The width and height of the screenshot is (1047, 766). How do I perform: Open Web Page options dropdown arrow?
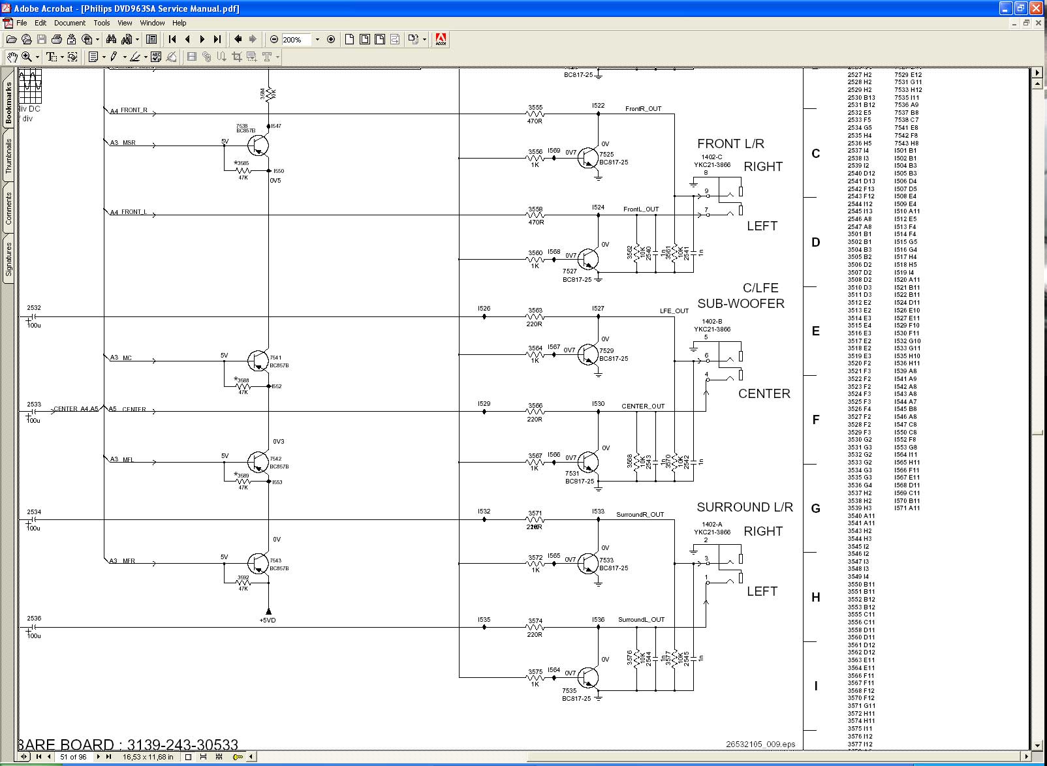point(97,39)
